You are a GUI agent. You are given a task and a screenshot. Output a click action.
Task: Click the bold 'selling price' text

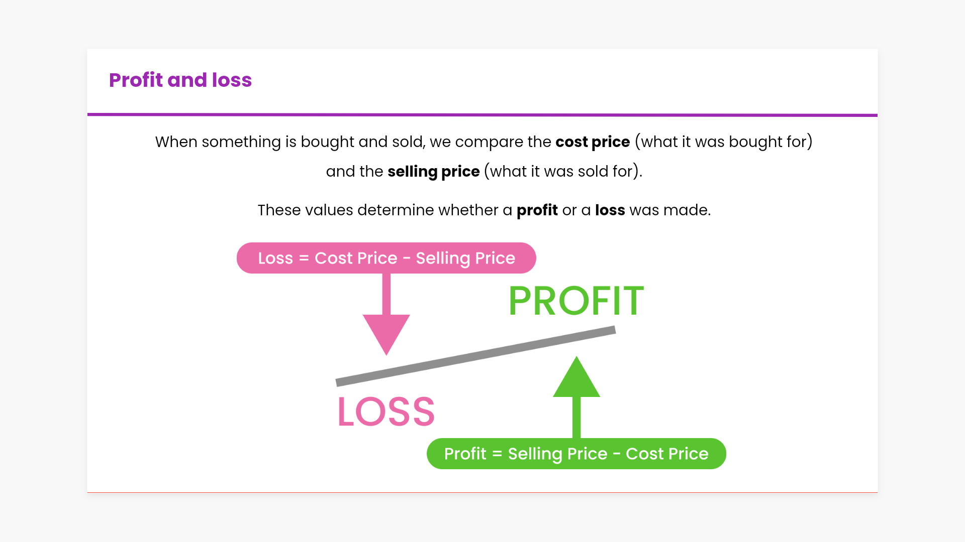(x=433, y=172)
